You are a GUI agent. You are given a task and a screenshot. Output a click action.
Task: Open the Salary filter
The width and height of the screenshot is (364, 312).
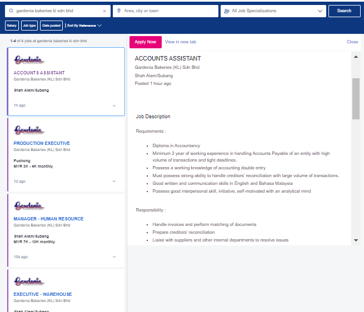12,26
